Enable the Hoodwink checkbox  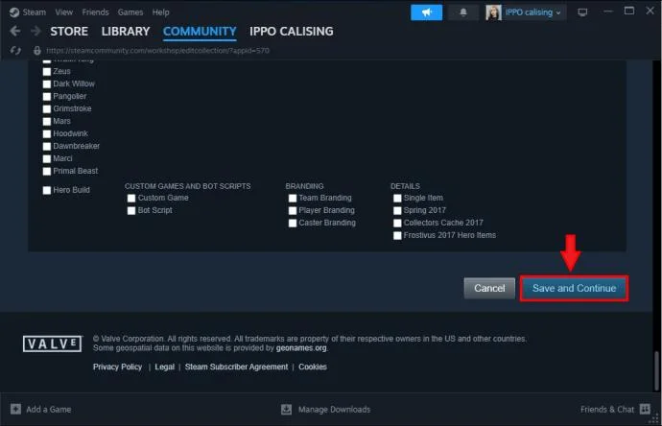pyautogui.click(x=47, y=133)
